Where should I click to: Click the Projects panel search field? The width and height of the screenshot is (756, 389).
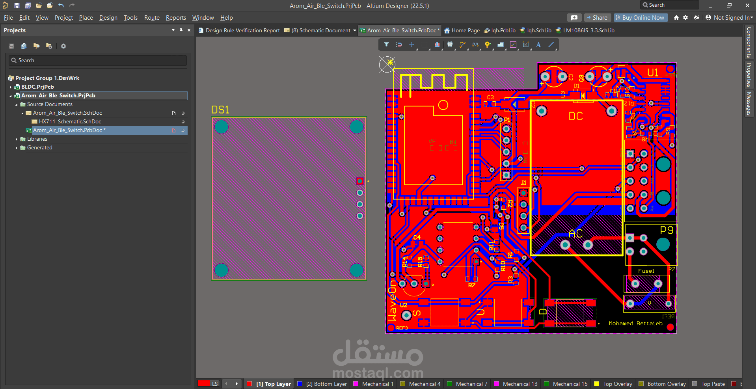click(x=98, y=60)
